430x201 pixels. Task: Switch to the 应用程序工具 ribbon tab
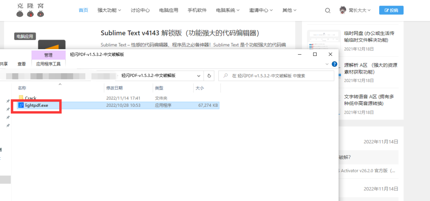[x=48, y=64]
